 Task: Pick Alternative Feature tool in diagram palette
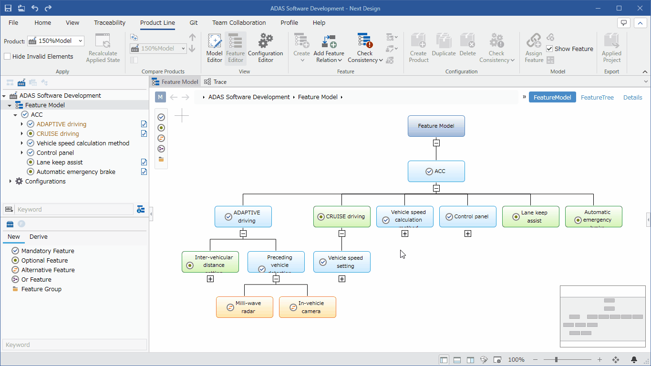tap(161, 138)
